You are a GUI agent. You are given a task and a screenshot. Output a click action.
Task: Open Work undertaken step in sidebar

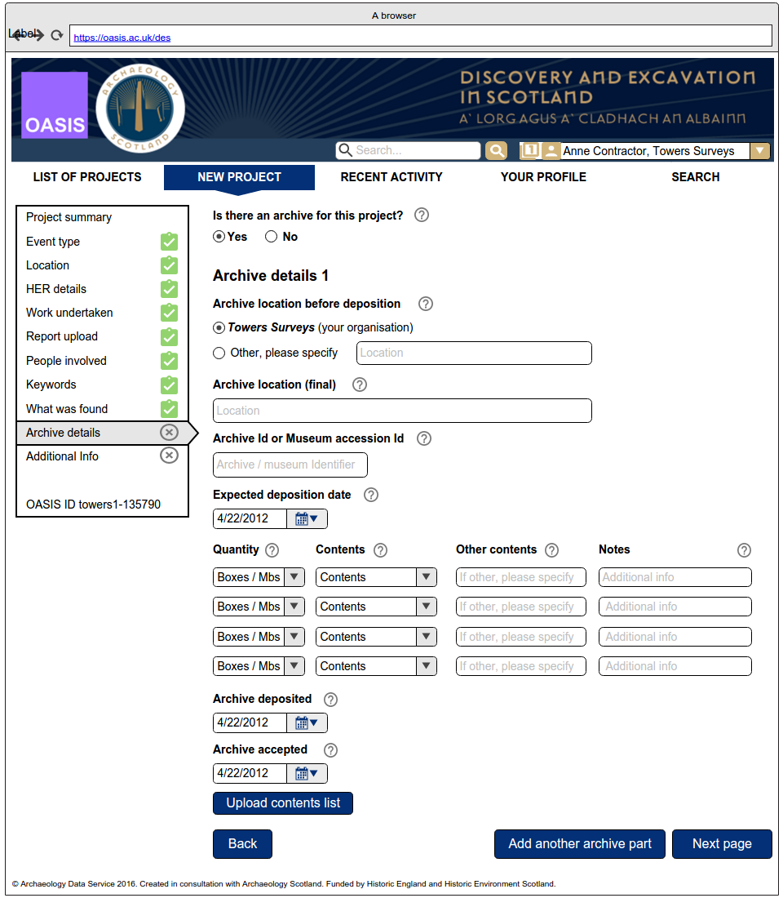tap(69, 313)
